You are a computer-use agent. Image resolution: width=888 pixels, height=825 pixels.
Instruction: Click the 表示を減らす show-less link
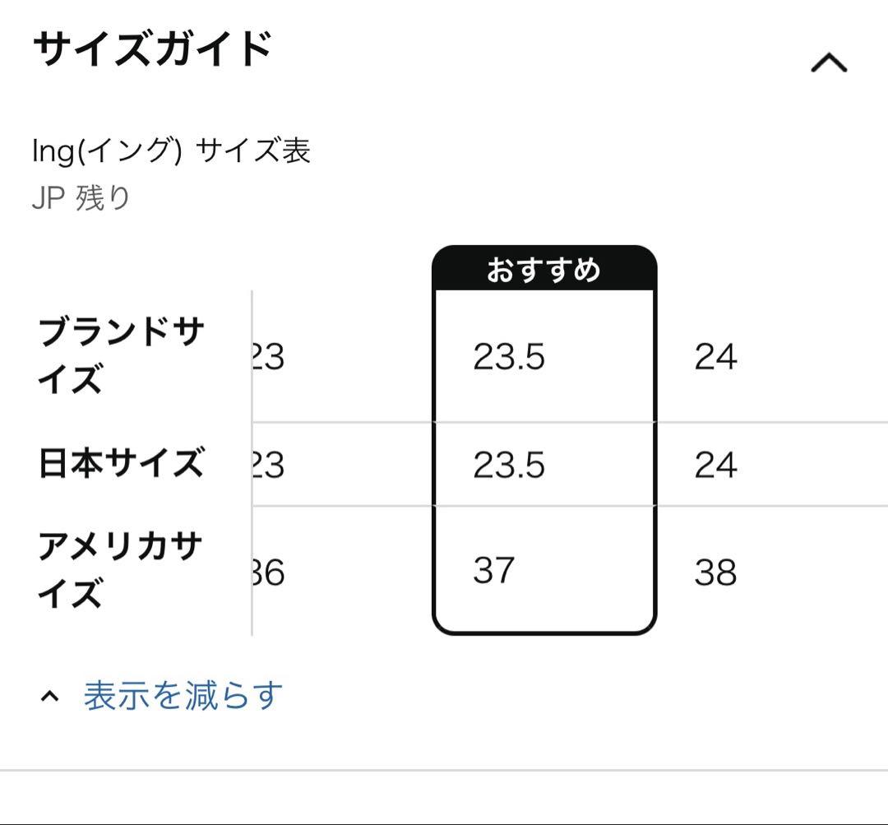(181, 695)
